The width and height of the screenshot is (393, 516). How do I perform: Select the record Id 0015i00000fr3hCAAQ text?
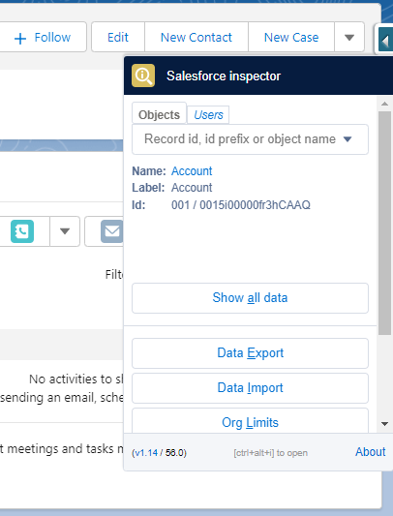click(x=255, y=205)
